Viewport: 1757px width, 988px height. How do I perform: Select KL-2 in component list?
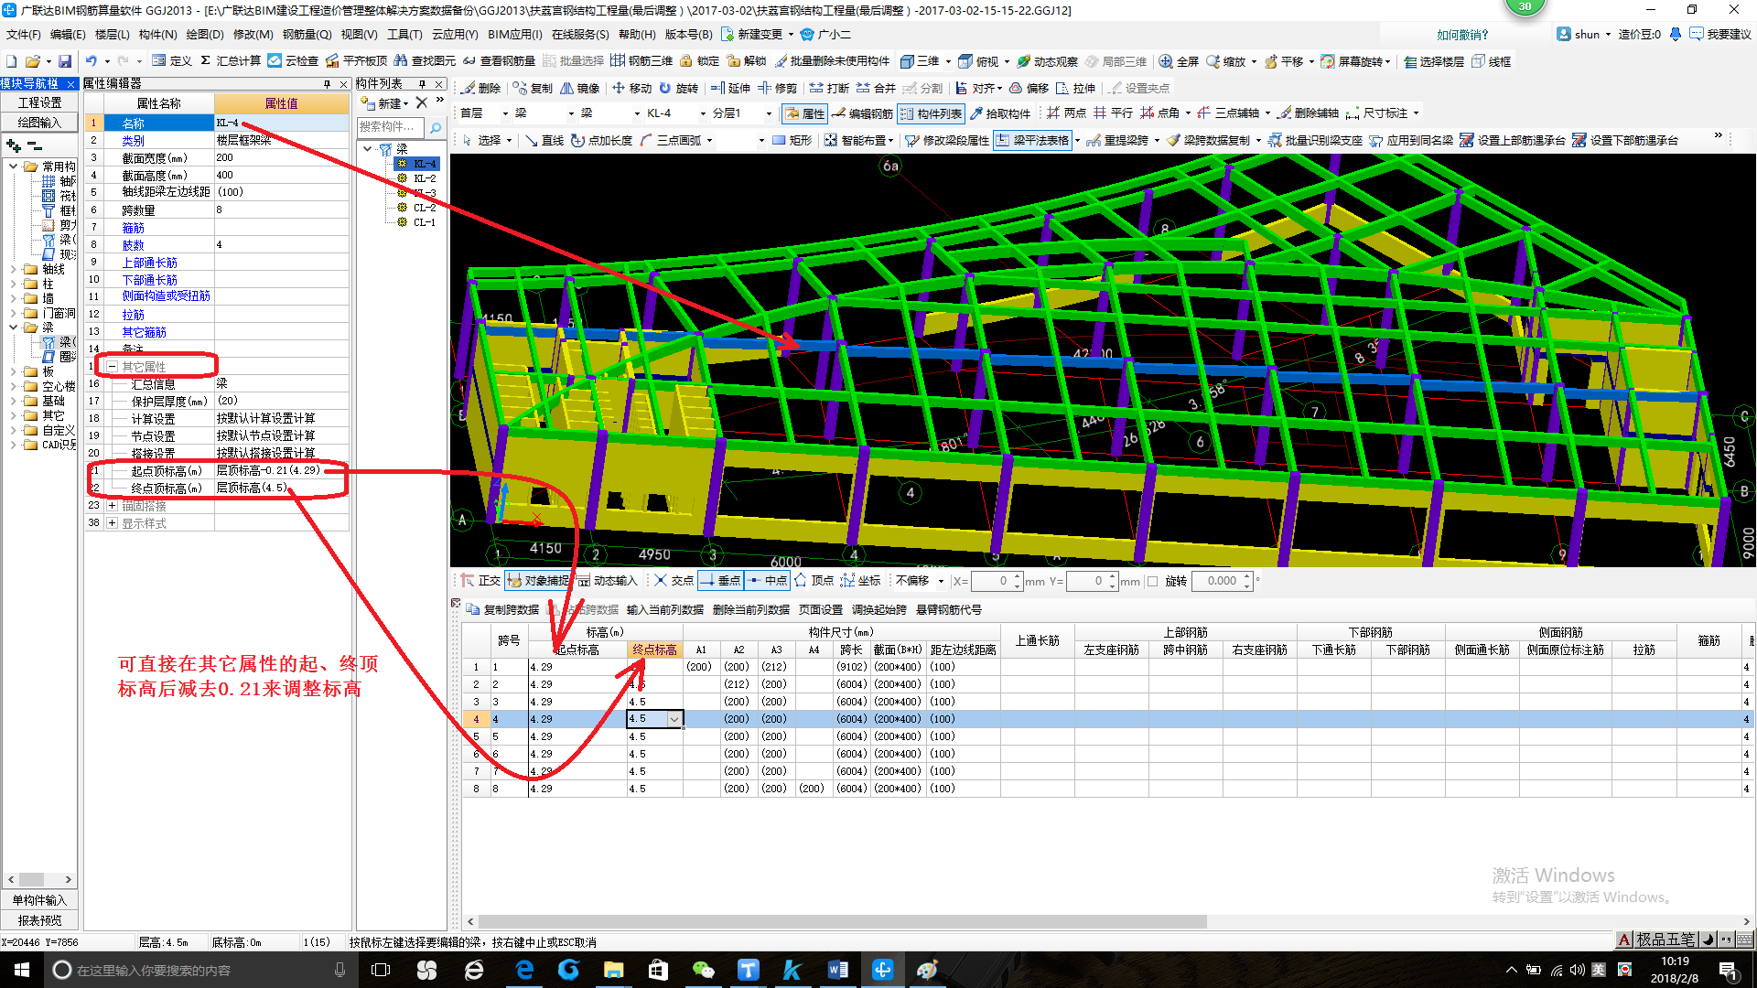click(x=424, y=178)
